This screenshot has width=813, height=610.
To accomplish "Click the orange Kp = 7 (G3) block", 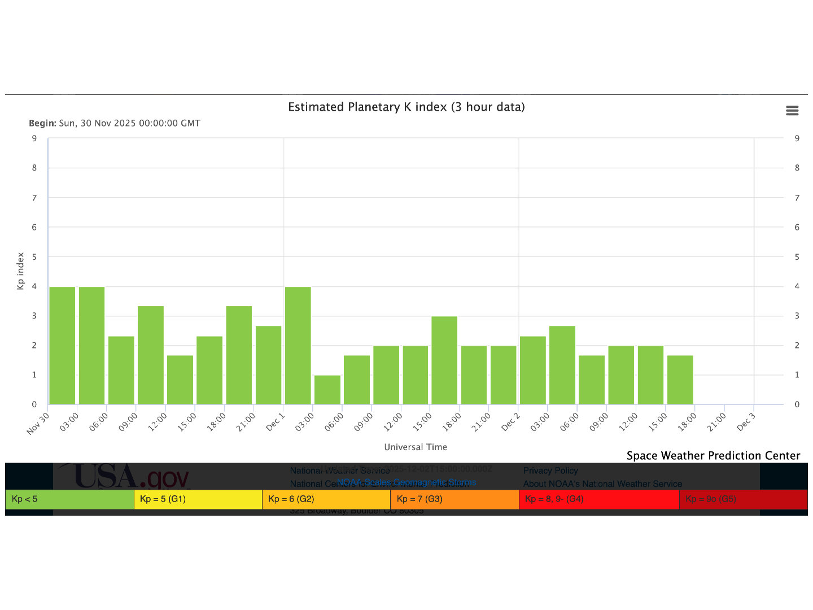I will [x=454, y=499].
